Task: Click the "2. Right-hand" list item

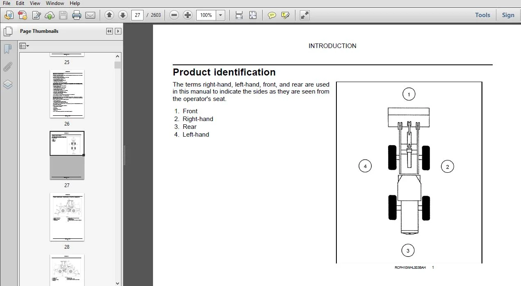Action: [x=194, y=119]
